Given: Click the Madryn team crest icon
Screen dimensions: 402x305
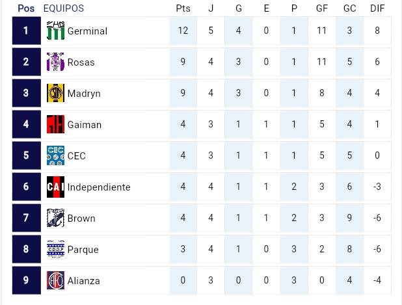Looking at the screenshot, I should click(55, 93).
